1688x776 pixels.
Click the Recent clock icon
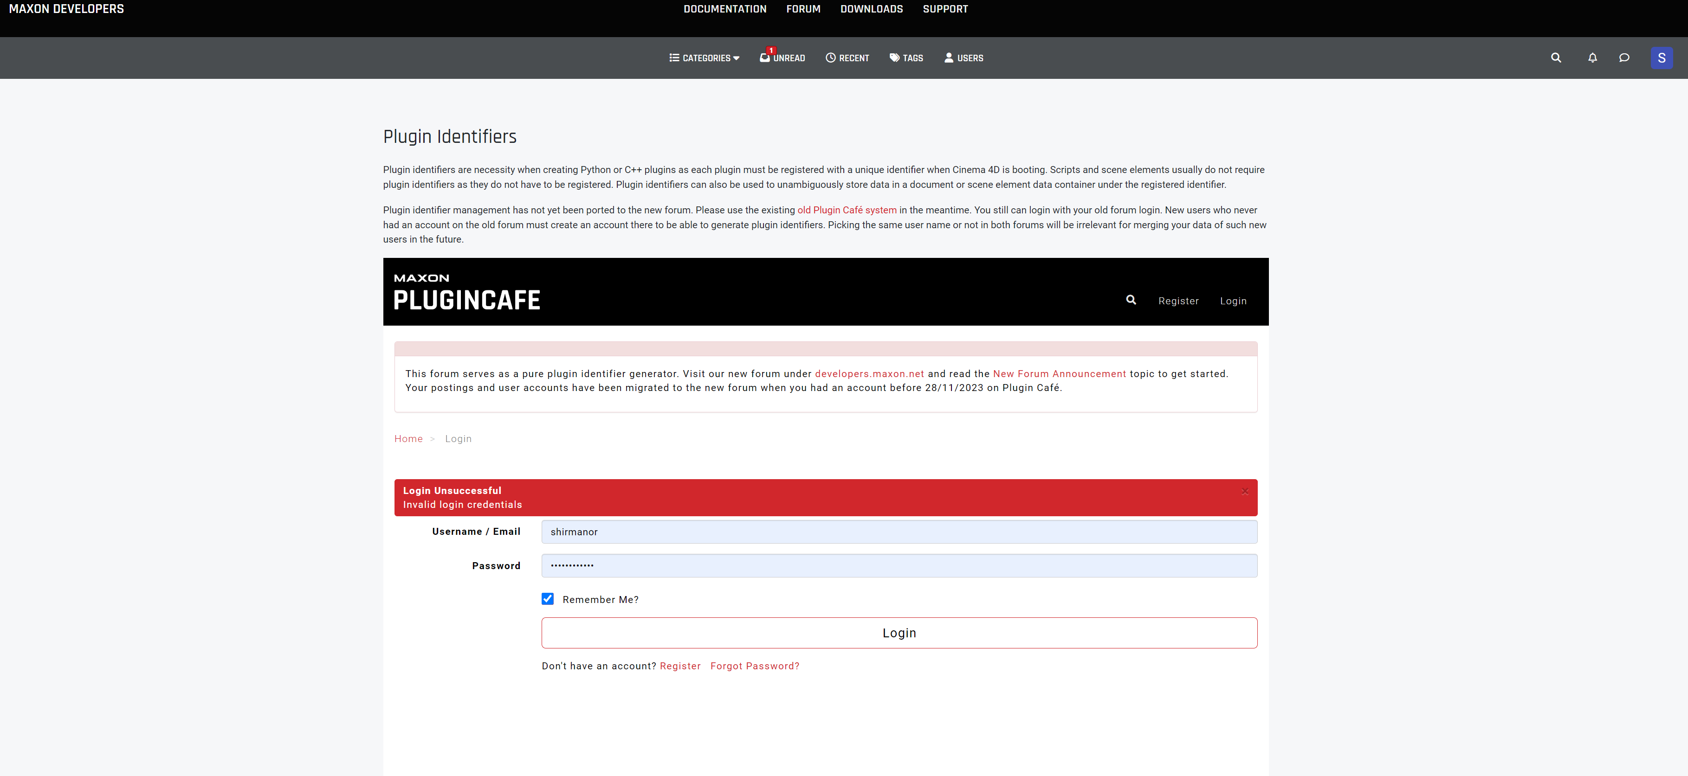point(830,58)
